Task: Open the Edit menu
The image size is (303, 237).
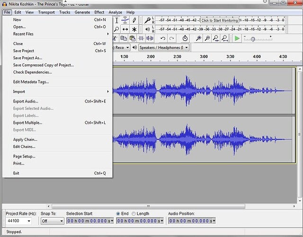Action: point(18,12)
